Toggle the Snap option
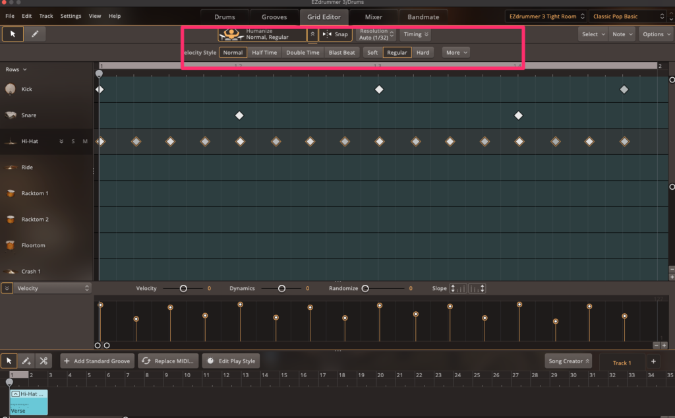 [x=336, y=34]
